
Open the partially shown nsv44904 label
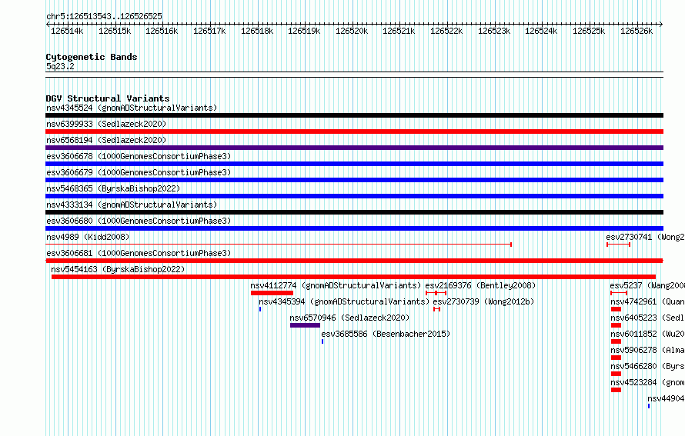point(666,398)
